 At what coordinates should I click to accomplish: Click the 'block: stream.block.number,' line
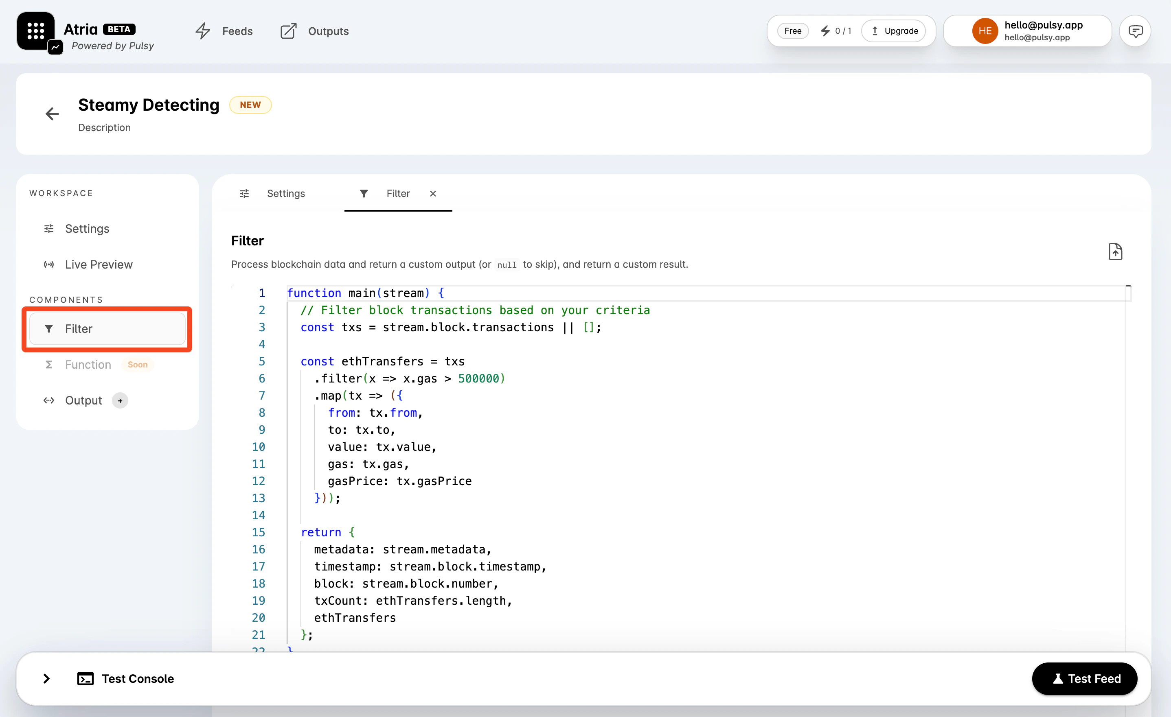[406, 584]
